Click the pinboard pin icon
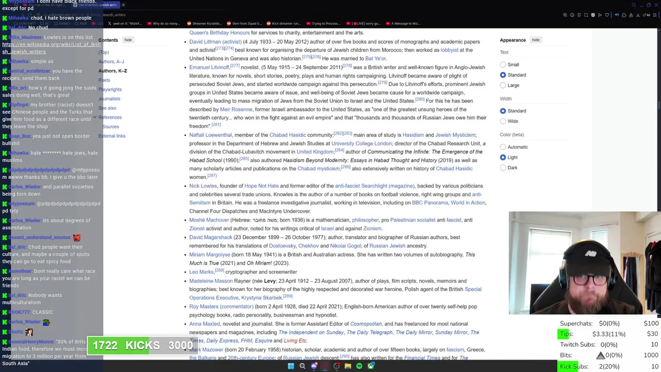Image resolution: width=661 pixels, height=372 pixels. [579, 15]
